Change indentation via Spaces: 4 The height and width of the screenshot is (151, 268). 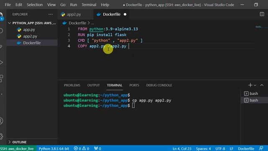tap(203, 148)
